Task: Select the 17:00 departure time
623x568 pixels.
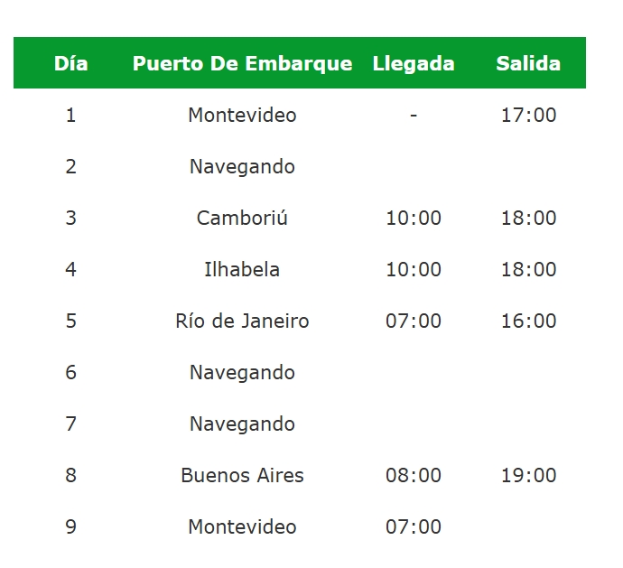Action: point(528,115)
